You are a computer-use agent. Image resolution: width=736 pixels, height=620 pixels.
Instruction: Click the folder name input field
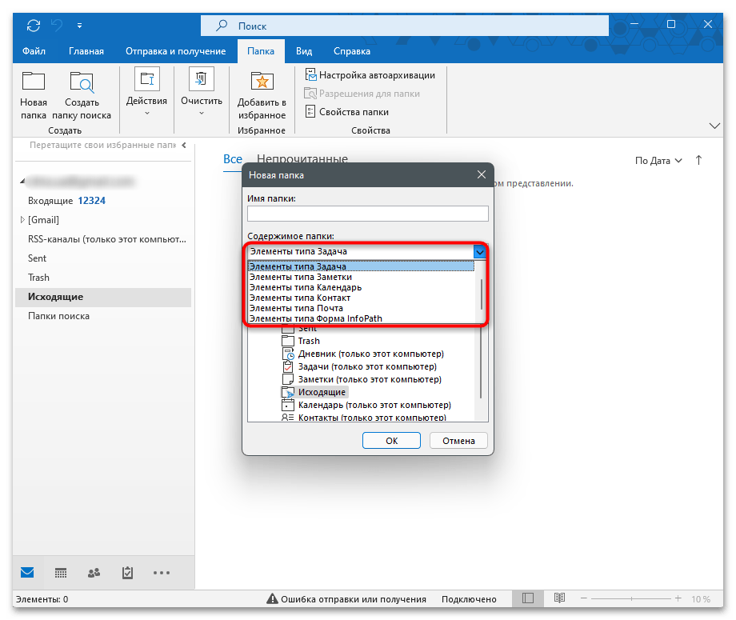pos(367,214)
